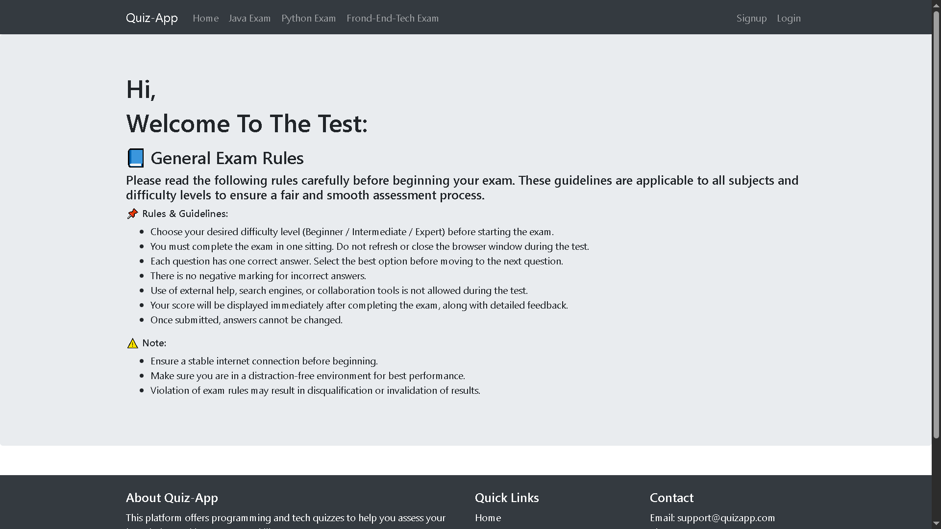
Task: Click the footer Home quick link
Action: [x=488, y=518]
